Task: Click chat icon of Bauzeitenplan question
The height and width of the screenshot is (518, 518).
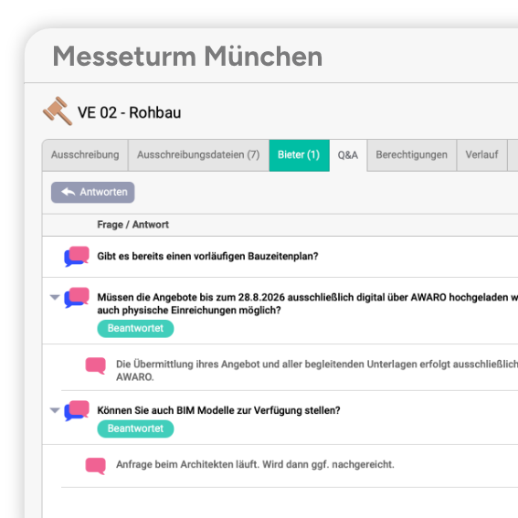Action: 77,256
